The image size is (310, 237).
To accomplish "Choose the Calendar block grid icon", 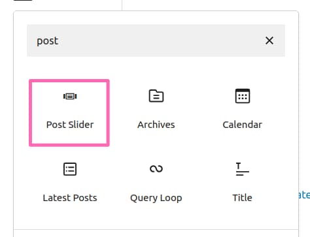I will click(243, 96).
